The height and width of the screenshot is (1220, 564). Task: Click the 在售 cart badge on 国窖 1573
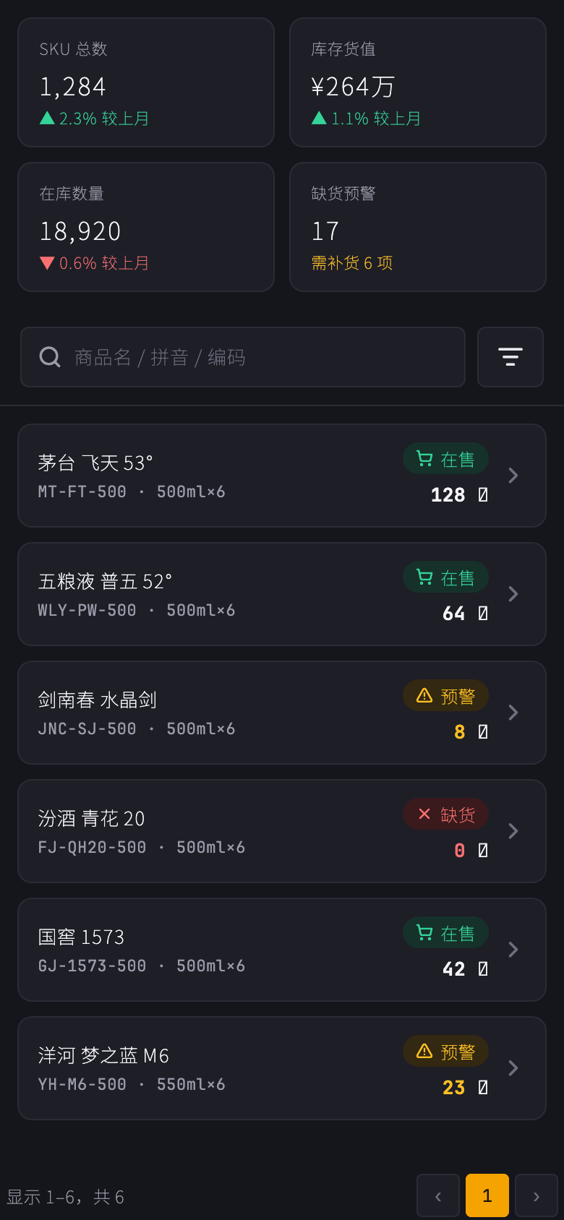tap(445, 933)
